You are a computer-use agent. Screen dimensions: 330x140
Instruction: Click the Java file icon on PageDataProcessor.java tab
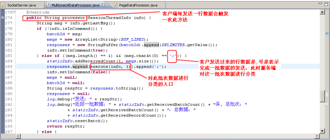116,5
